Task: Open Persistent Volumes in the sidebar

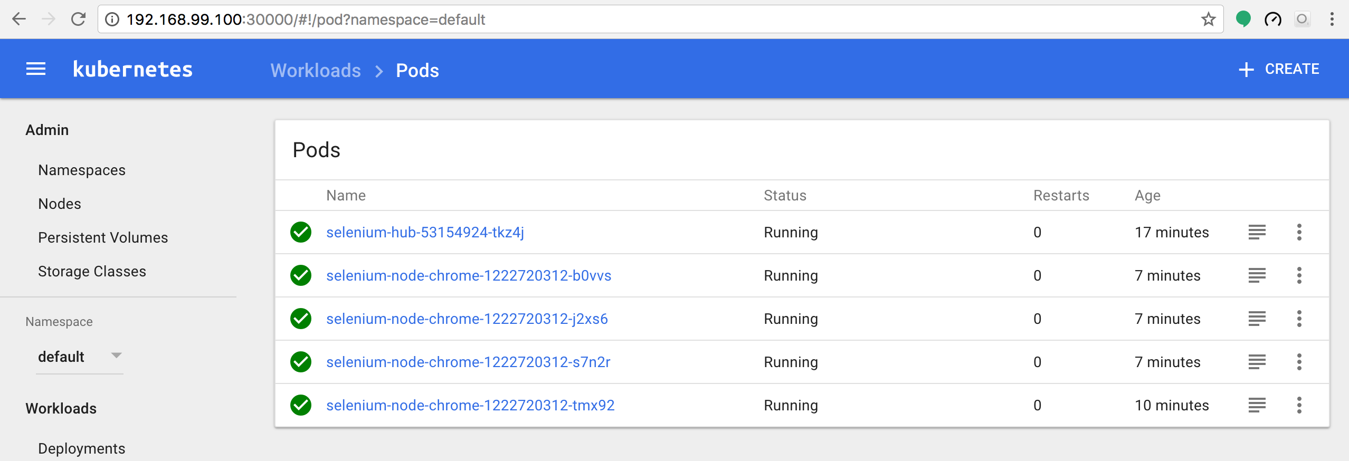Action: coord(103,237)
